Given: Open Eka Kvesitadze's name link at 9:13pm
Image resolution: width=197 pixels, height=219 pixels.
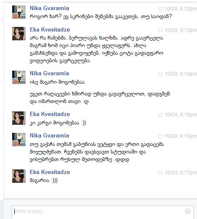Looking at the screenshot, I should click(50, 30).
